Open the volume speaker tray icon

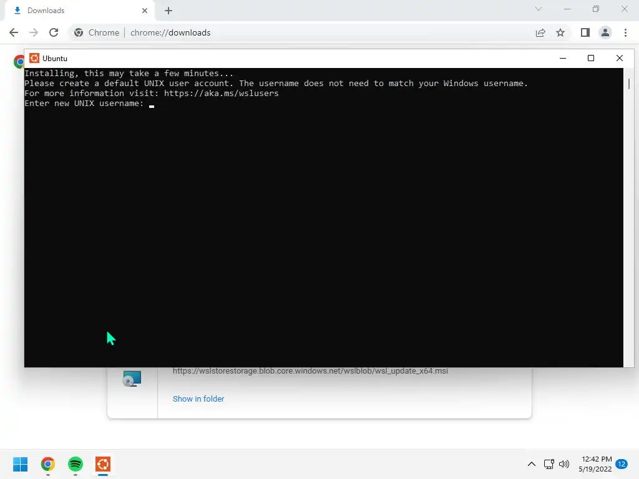pos(564,464)
